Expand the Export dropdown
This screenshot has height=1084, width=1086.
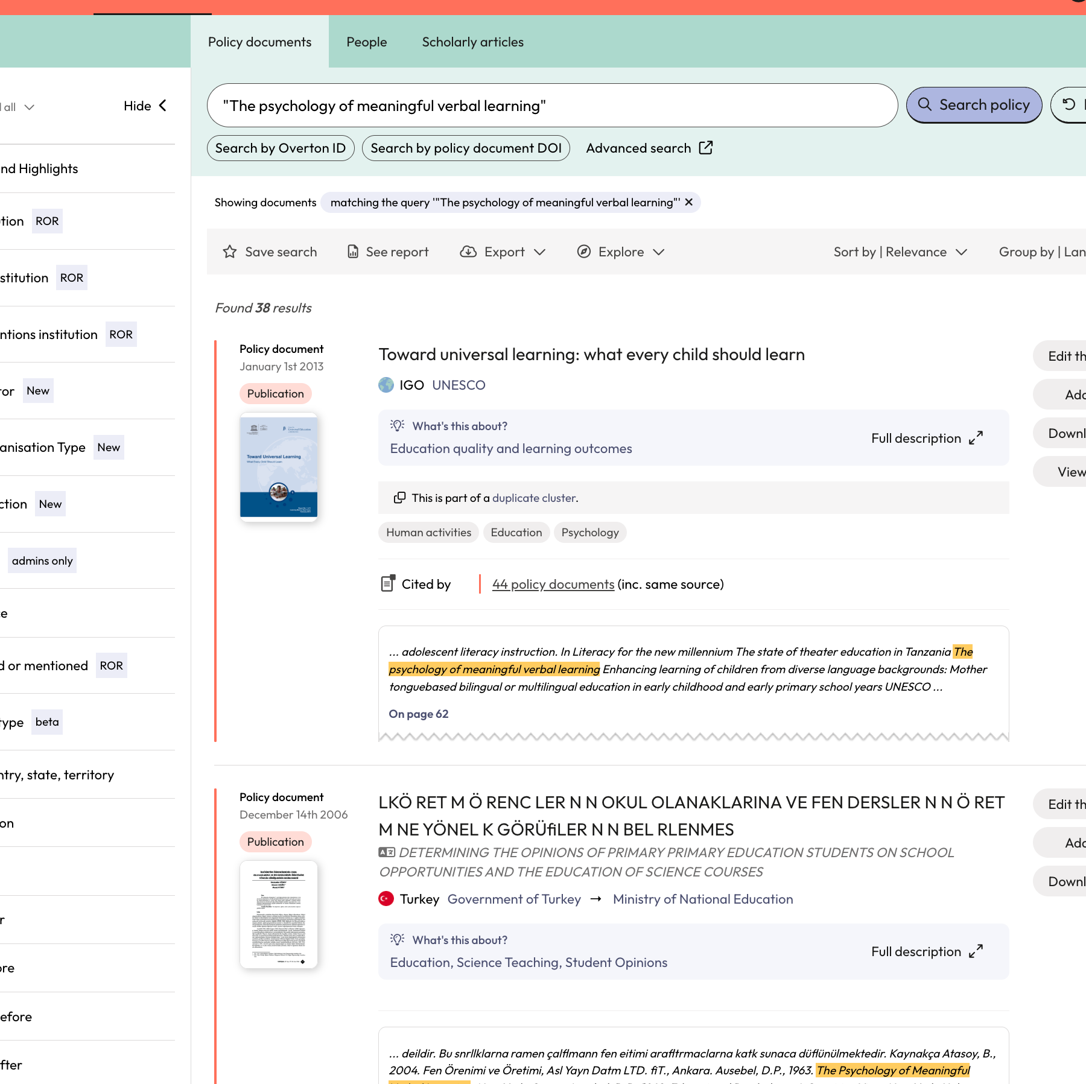[x=503, y=252]
